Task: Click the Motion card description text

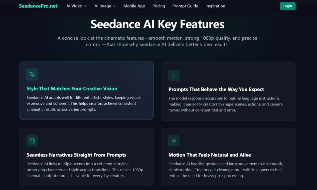Action: click(226, 170)
